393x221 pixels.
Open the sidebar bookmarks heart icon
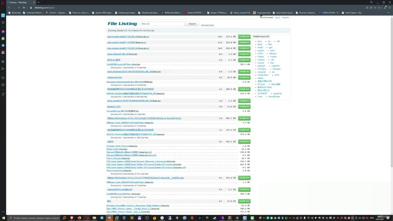click(3, 78)
